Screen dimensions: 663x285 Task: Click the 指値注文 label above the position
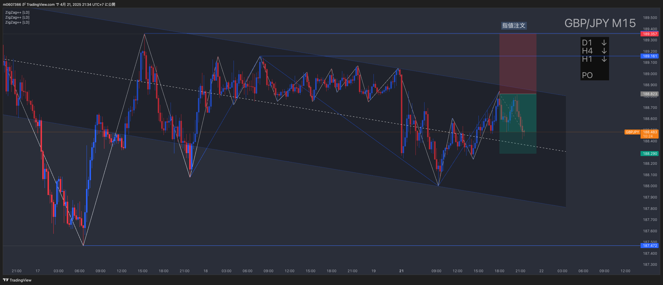pyautogui.click(x=513, y=26)
